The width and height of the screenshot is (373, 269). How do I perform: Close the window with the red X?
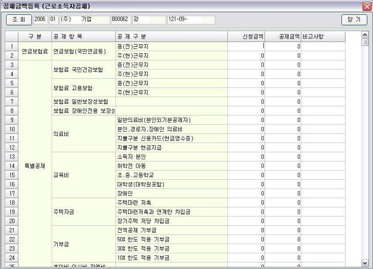click(x=367, y=6)
